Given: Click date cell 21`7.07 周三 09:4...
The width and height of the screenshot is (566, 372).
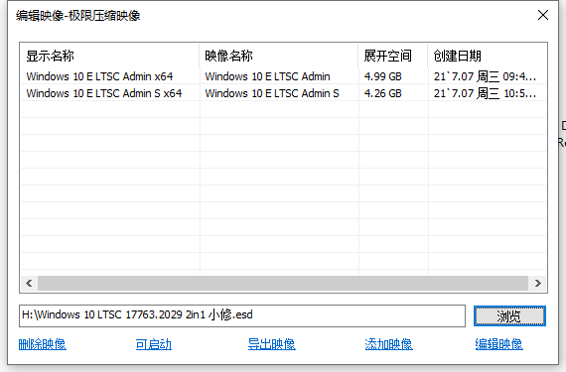Looking at the screenshot, I should coord(485,76).
